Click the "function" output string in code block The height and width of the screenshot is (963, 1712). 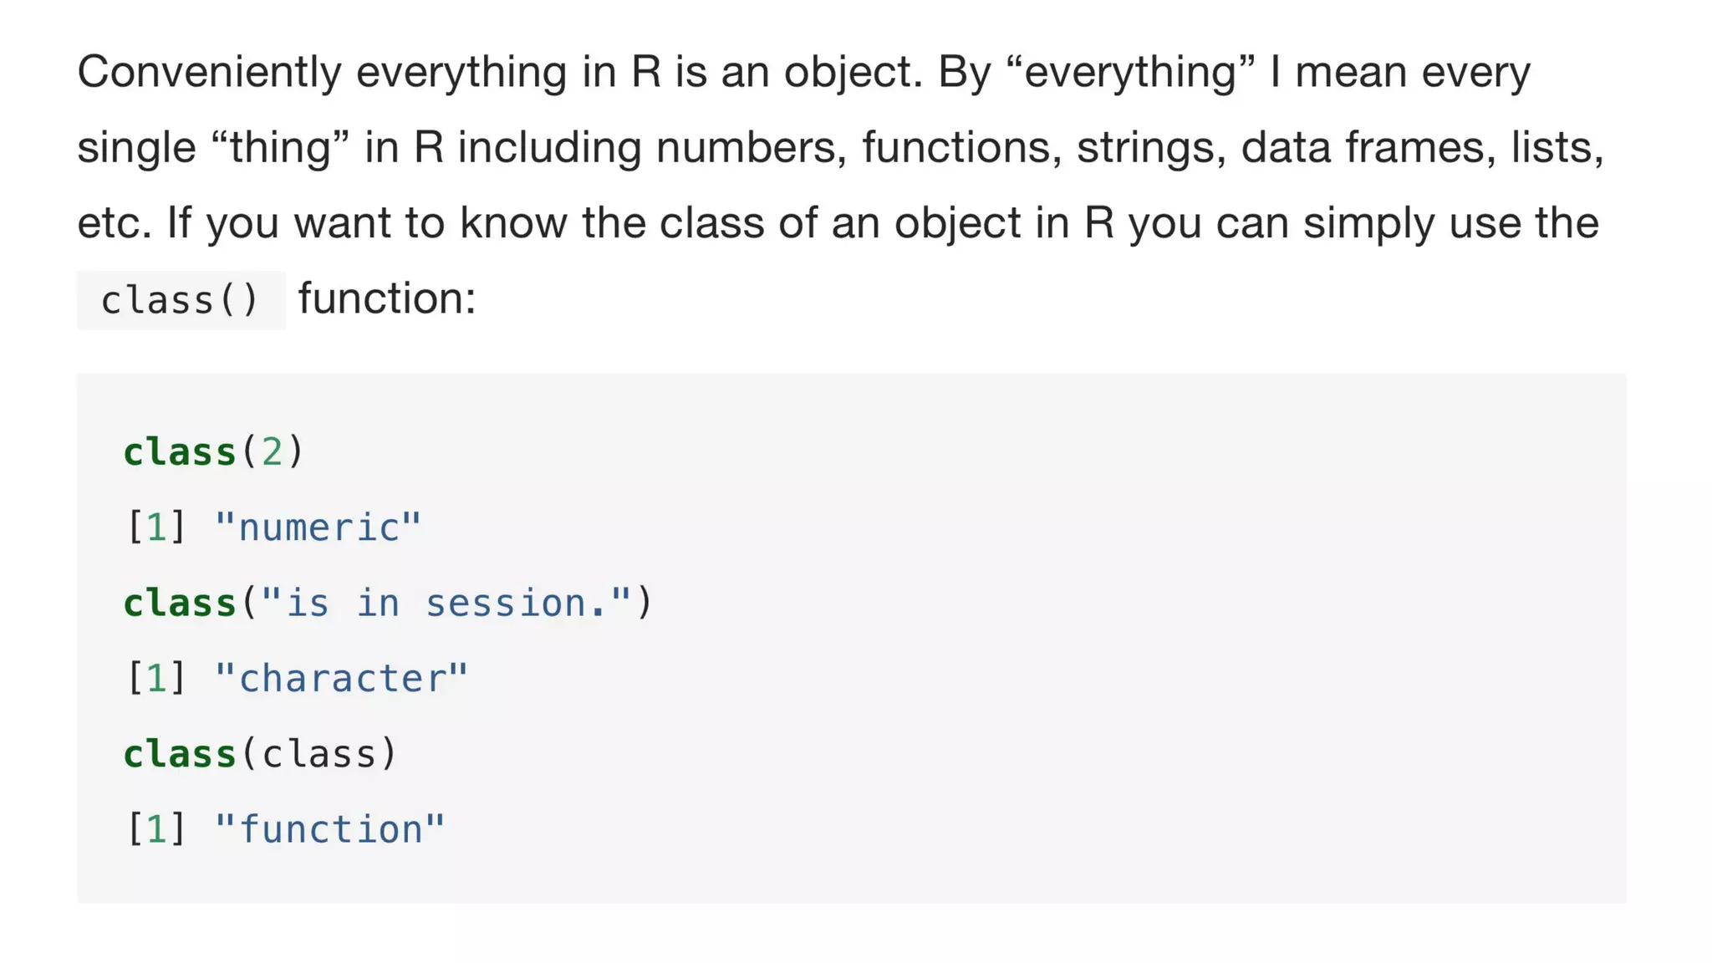pos(330,830)
